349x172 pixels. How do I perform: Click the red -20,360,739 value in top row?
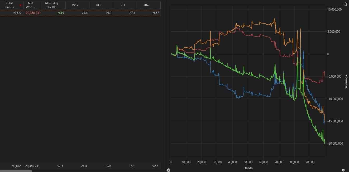coord(33,13)
